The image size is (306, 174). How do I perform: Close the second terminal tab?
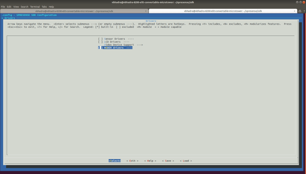[x=295, y=11]
